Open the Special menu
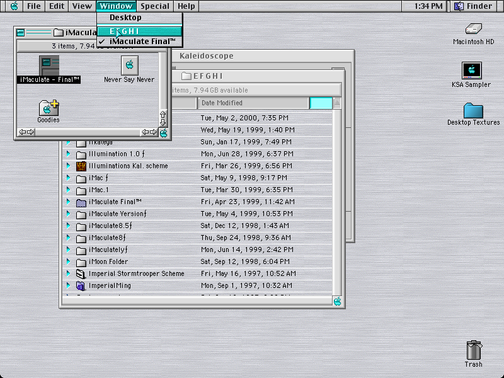The width and height of the screenshot is (504, 378). coord(155,6)
